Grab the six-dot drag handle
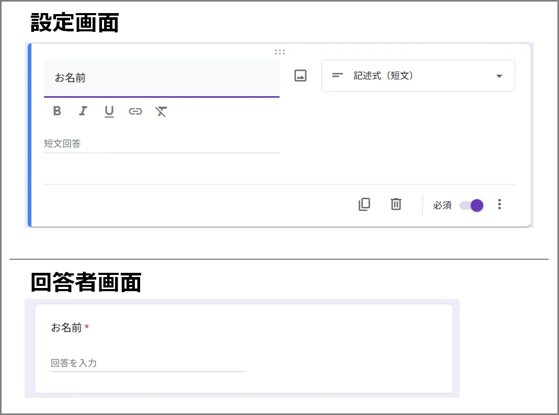The height and width of the screenshot is (415, 559). pyautogui.click(x=280, y=52)
